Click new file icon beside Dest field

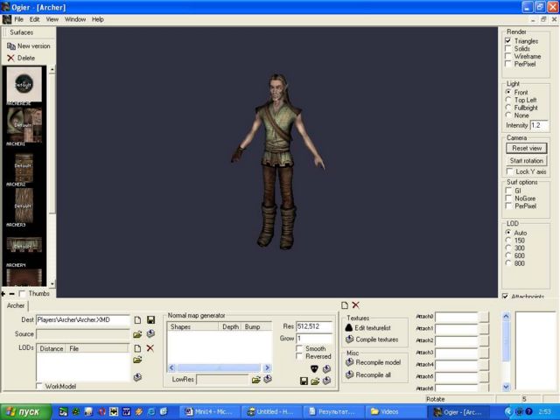click(x=137, y=320)
